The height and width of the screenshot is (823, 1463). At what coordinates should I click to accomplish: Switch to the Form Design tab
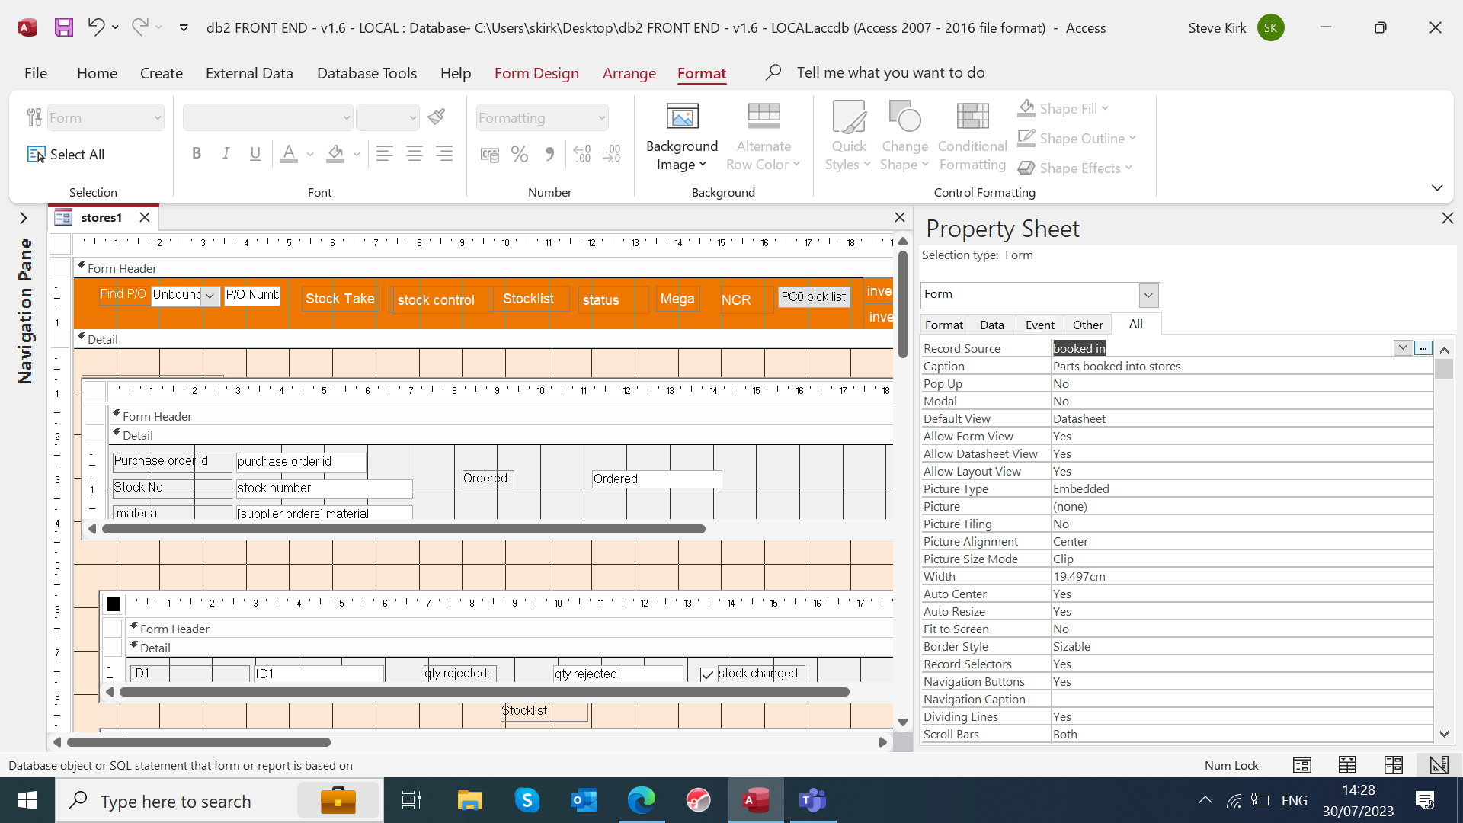click(536, 73)
